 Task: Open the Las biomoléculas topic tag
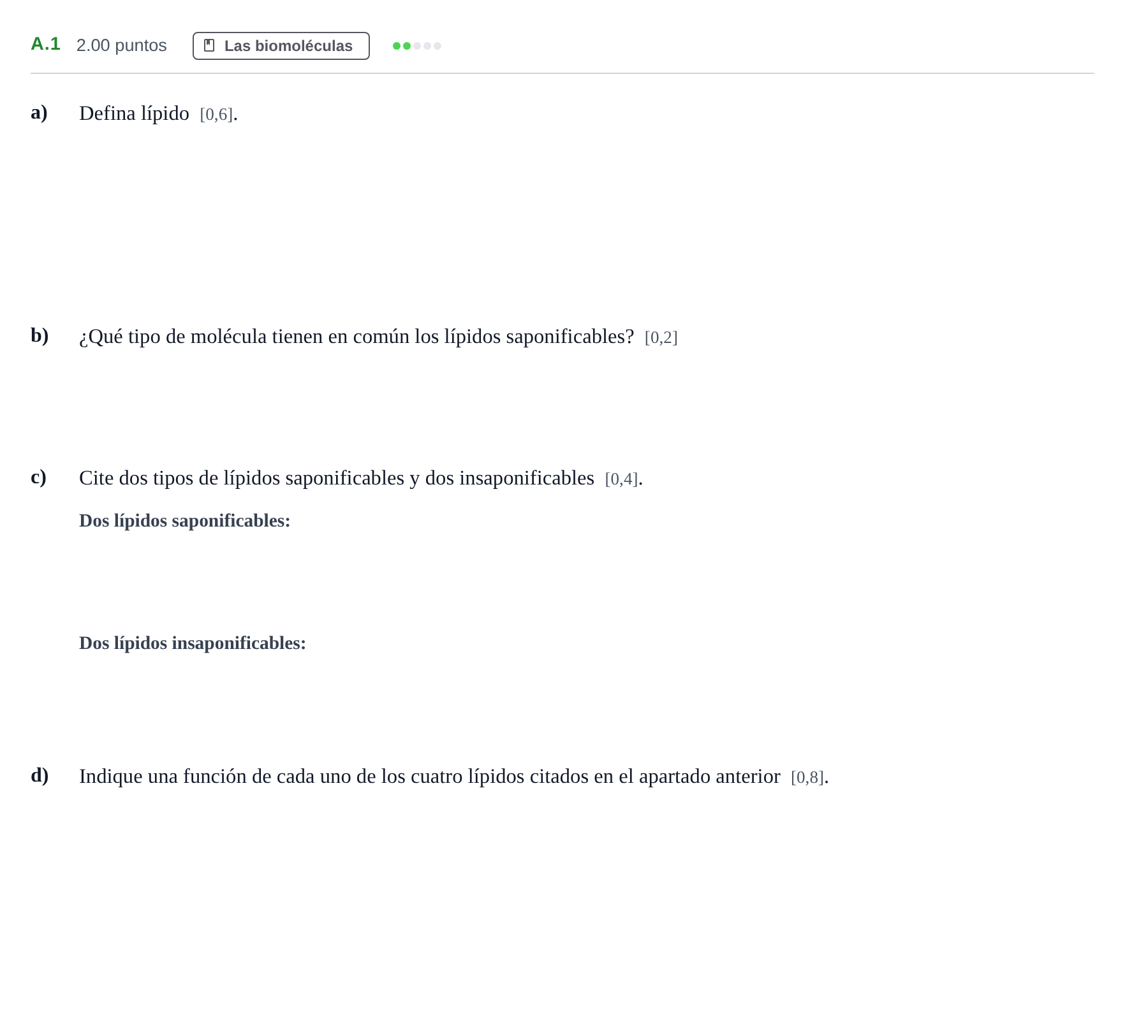(281, 46)
